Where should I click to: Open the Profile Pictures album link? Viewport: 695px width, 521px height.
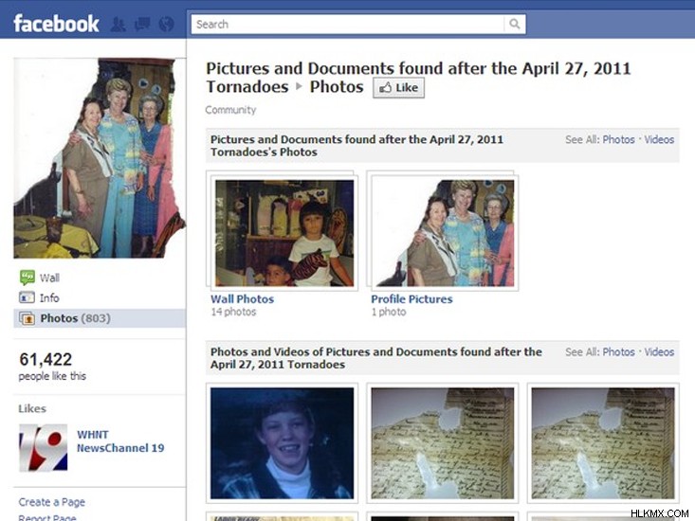[412, 299]
